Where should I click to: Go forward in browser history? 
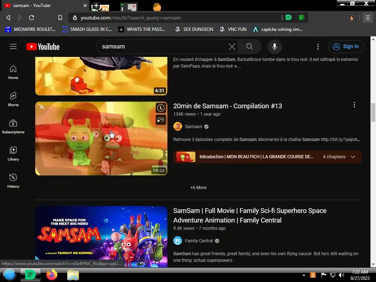click(x=20, y=18)
